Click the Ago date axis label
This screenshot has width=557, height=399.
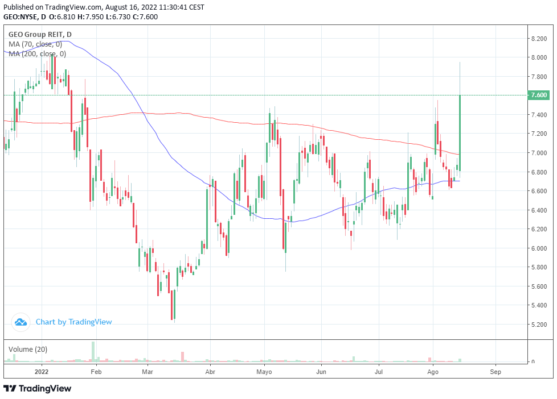(x=433, y=372)
